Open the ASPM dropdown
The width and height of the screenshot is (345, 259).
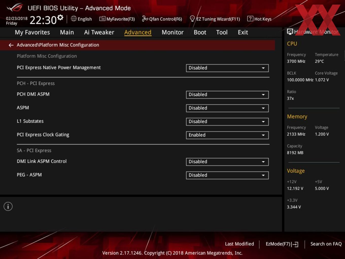[227, 108]
